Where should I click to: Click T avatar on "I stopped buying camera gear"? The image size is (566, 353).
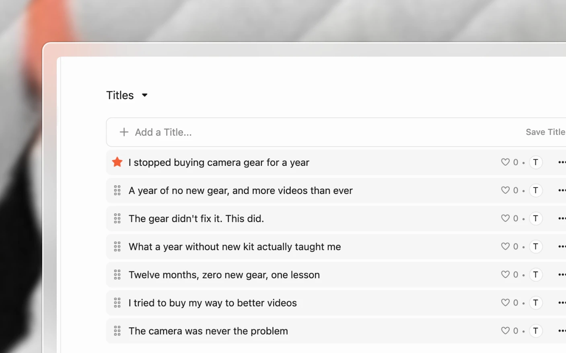point(536,162)
